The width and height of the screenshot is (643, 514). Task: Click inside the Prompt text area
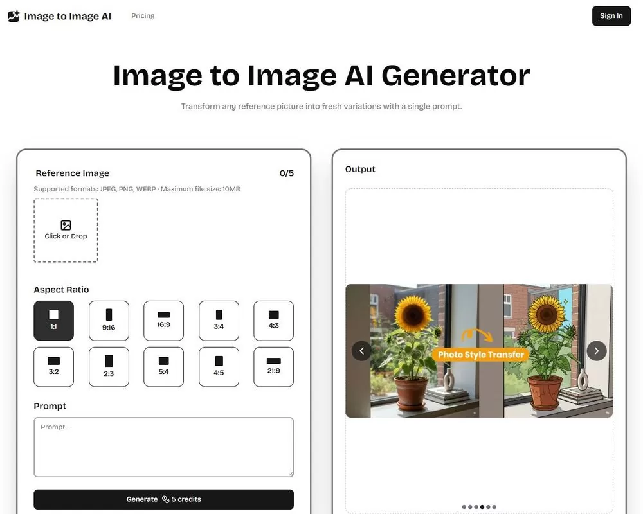[163, 447]
